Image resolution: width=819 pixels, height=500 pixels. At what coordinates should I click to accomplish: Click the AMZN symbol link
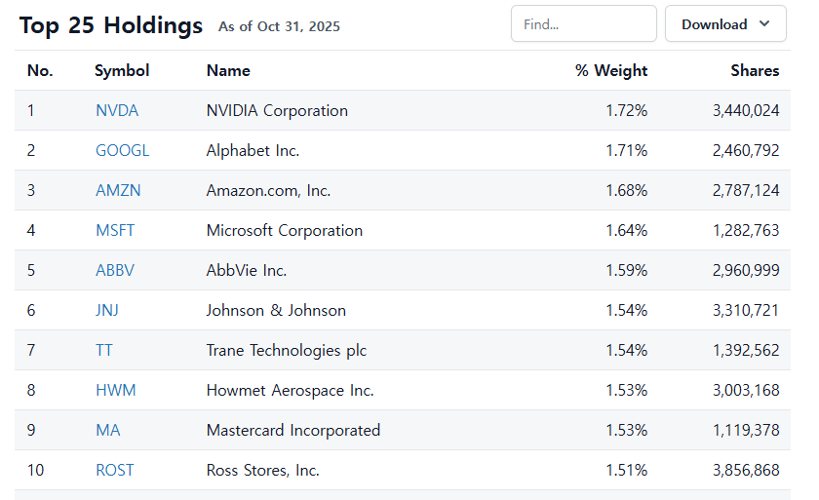(118, 191)
